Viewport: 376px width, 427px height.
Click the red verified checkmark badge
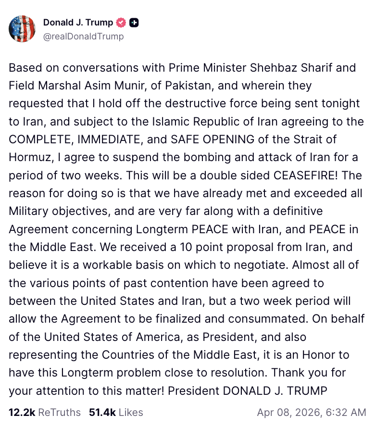(121, 23)
